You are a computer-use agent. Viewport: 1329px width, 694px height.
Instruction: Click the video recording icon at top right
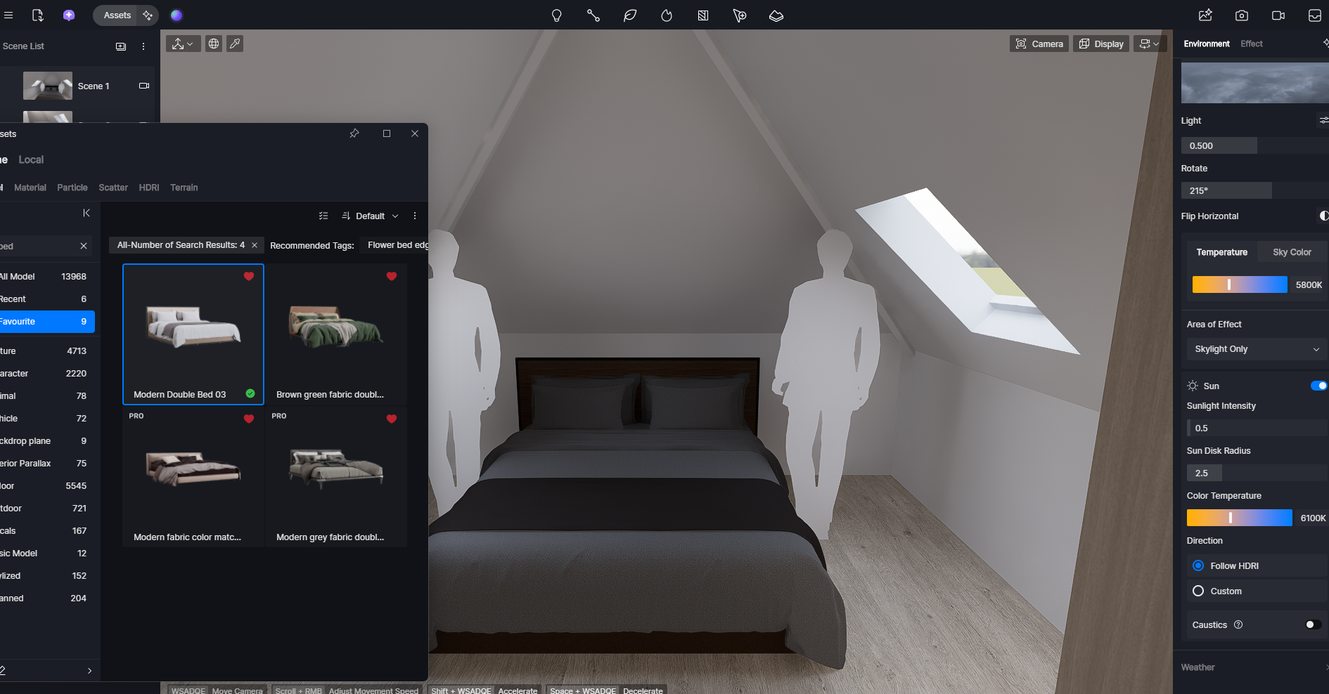pos(1278,15)
